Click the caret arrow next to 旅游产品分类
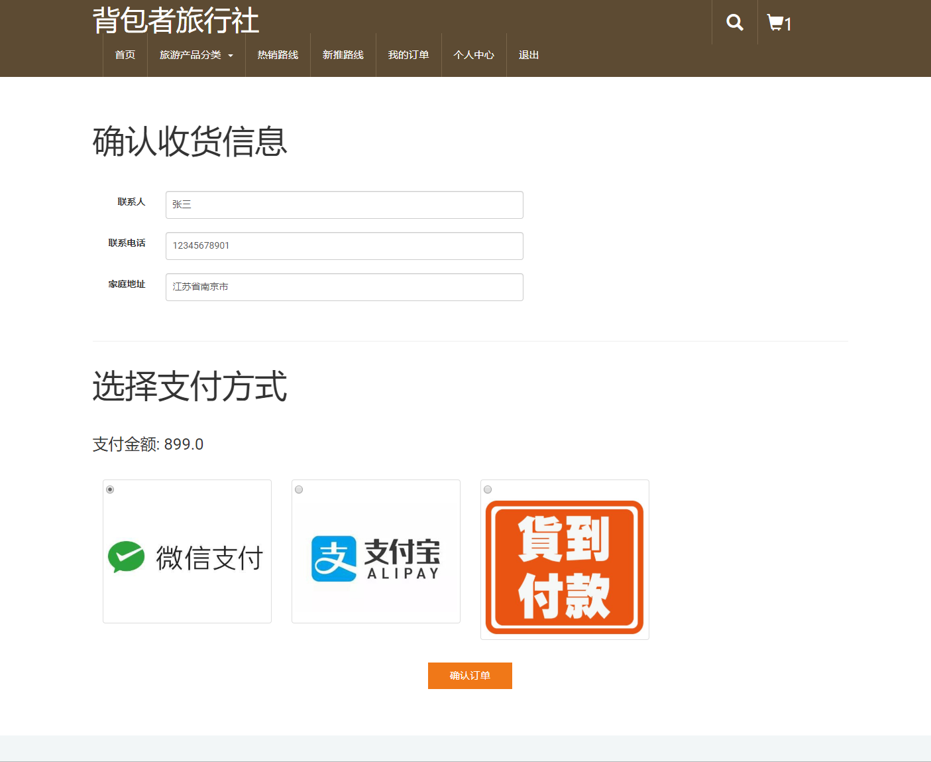 pyautogui.click(x=231, y=56)
